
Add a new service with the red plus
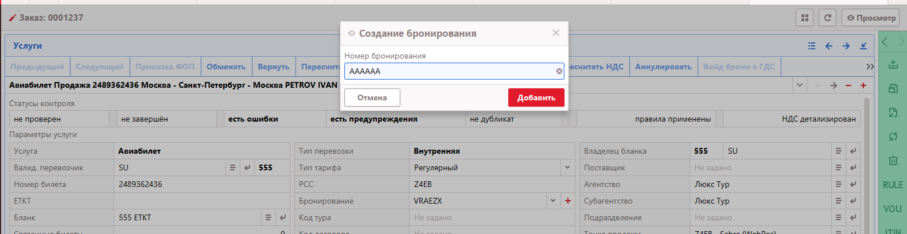[863, 85]
